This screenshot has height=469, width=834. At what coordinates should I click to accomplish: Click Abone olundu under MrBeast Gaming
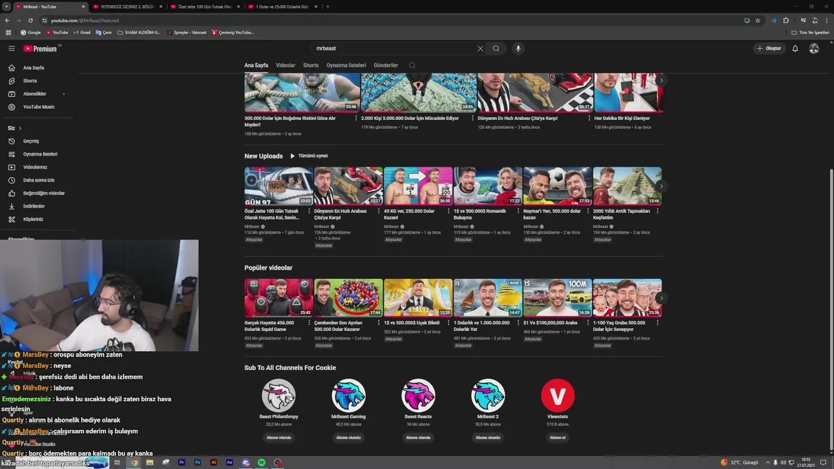349,438
